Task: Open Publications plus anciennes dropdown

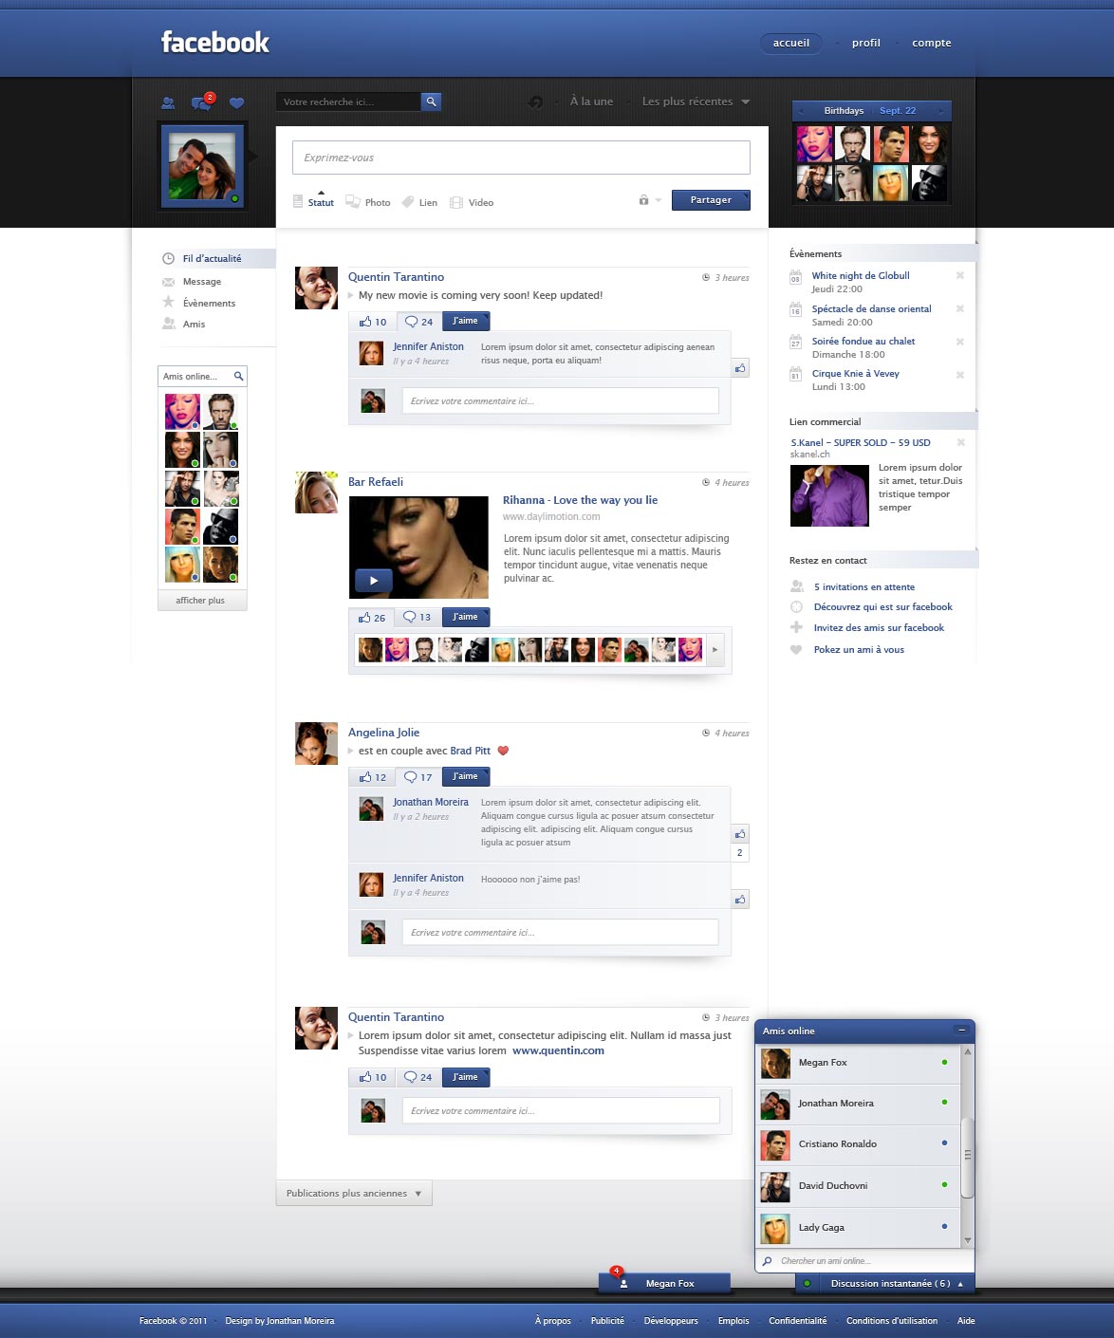Action: pos(354,1193)
